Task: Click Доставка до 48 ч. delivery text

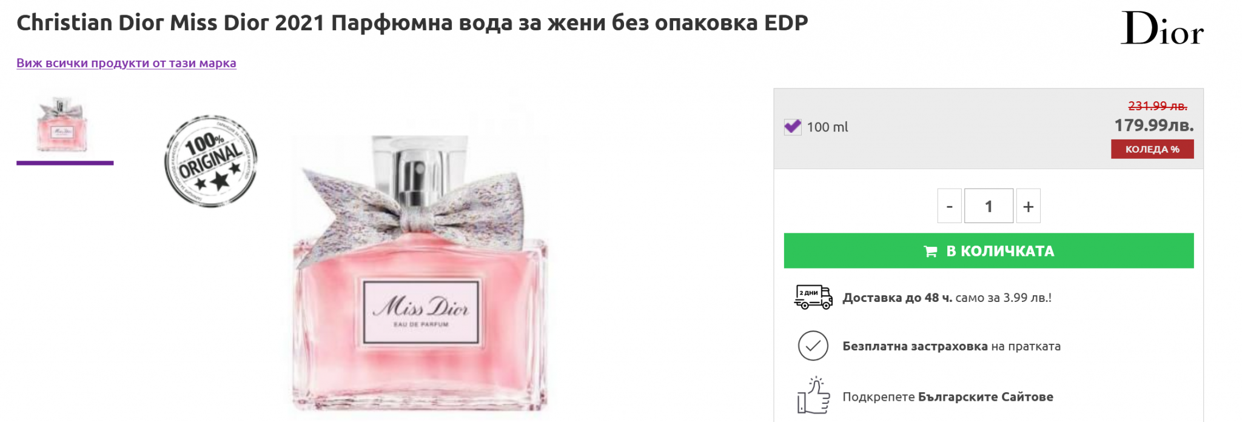Action: (898, 298)
